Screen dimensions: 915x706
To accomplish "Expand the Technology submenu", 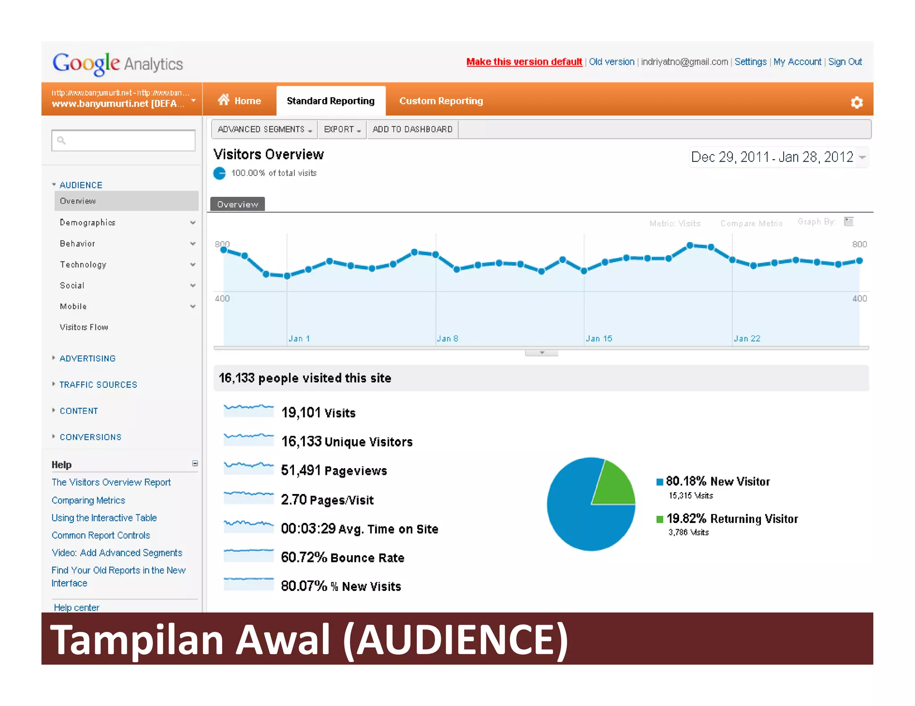I will coord(193,265).
